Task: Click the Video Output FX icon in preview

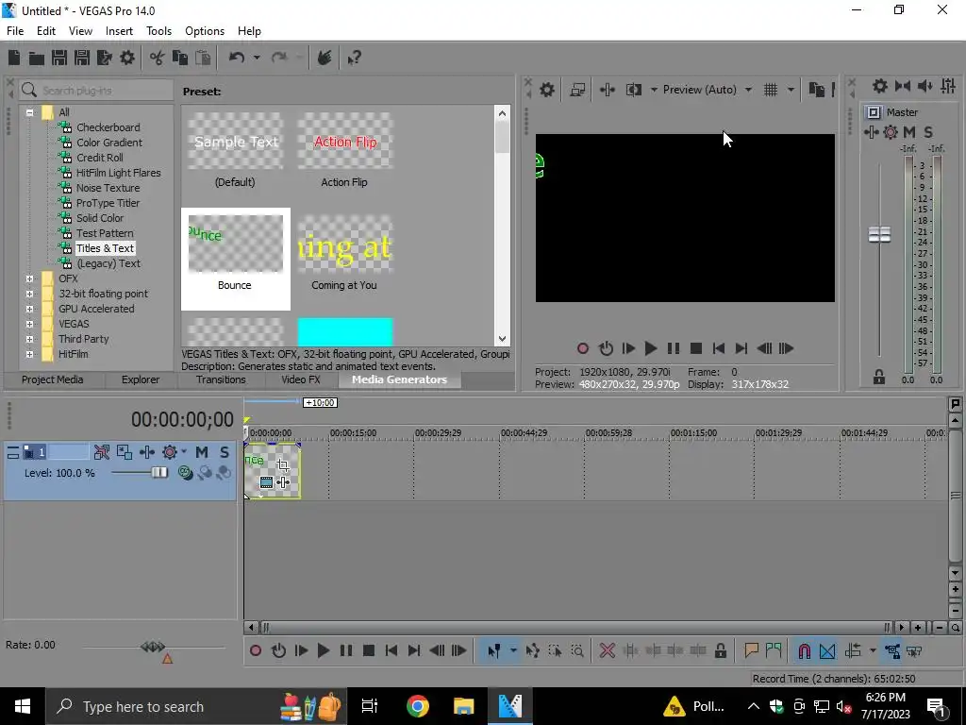Action: (607, 90)
